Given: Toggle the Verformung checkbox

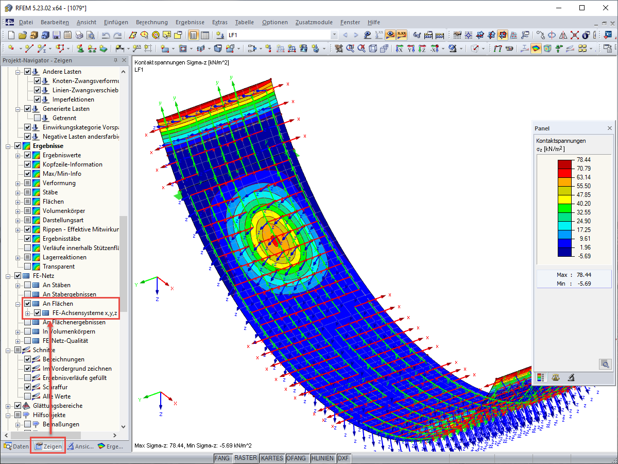Looking at the screenshot, I should click(x=27, y=183).
